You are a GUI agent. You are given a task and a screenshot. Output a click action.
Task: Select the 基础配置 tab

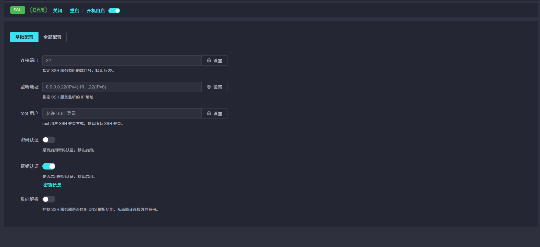pos(24,37)
